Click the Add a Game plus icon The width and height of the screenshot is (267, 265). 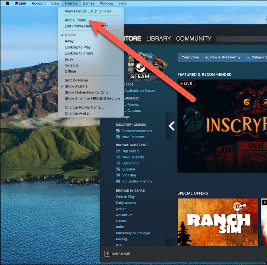click(x=107, y=254)
